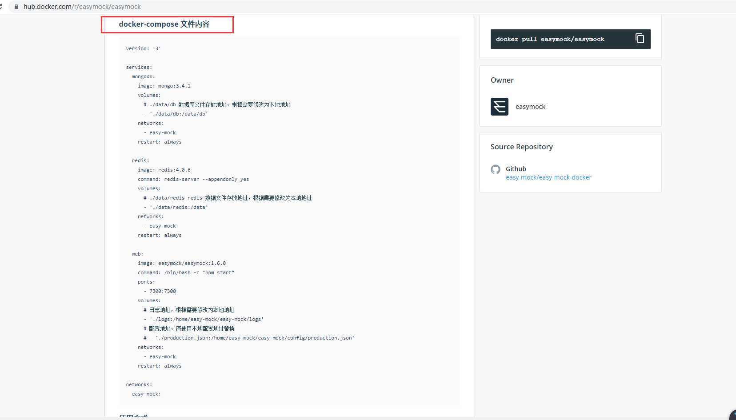This screenshot has height=420, width=736.
Task: Click the Owner heading
Action: click(x=502, y=80)
